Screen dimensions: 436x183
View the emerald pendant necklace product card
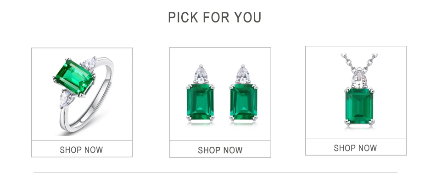(x=356, y=100)
